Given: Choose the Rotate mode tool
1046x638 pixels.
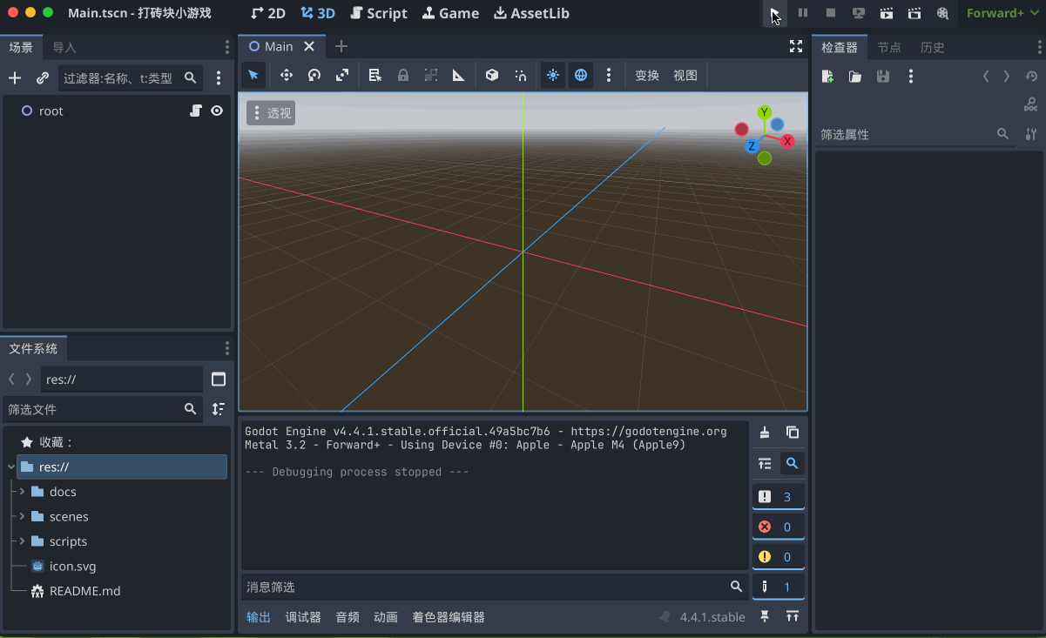Looking at the screenshot, I should 314,76.
